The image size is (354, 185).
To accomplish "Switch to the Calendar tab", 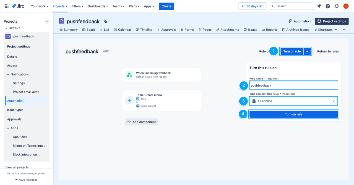I will point(123,30).
